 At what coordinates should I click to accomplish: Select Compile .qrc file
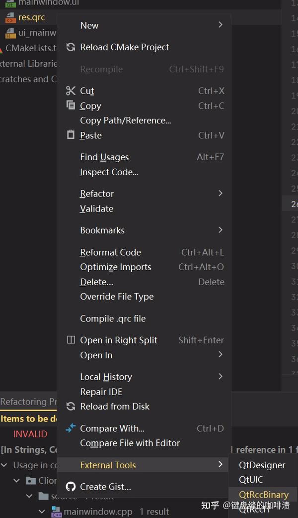113,318
